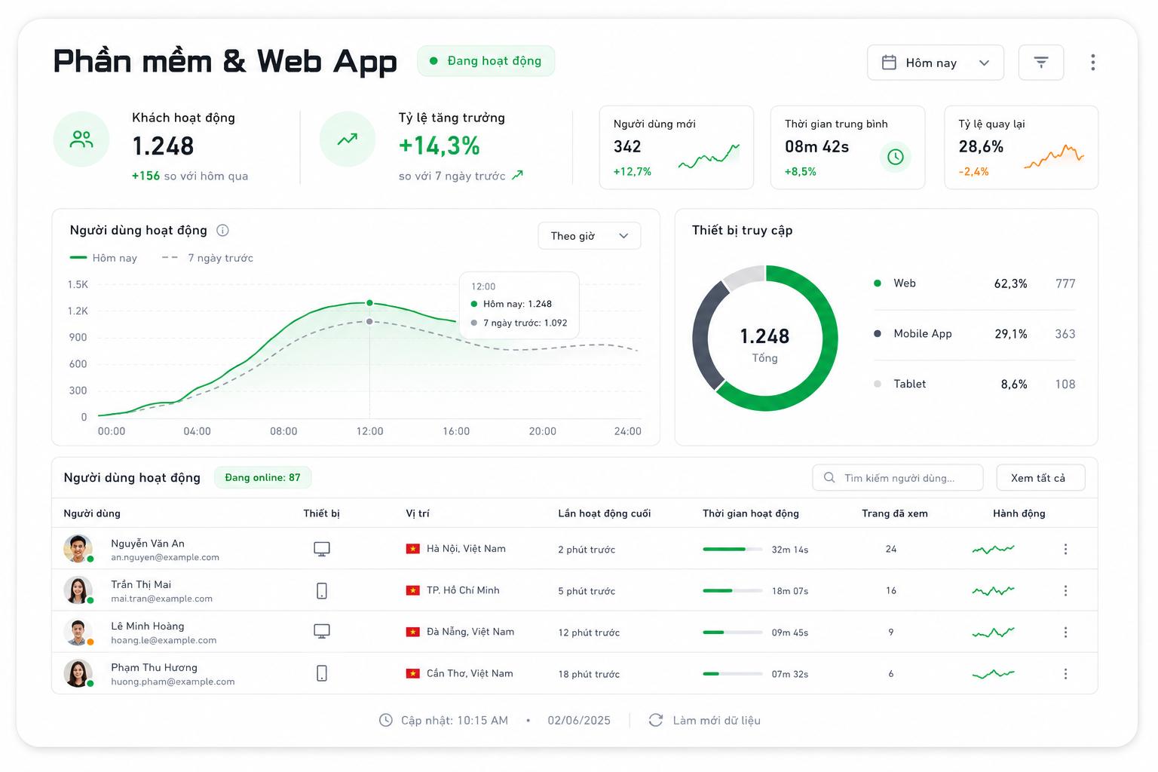Click the Đang hoạt động status badge
Viewport: 1158px width, 772px height.
click(x=486, y=61)
